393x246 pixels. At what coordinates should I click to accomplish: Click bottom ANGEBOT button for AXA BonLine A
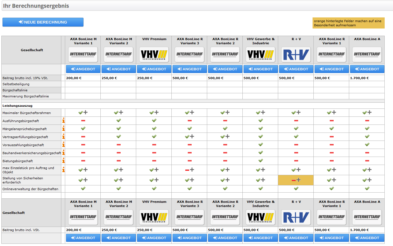(x=367, y=238)
